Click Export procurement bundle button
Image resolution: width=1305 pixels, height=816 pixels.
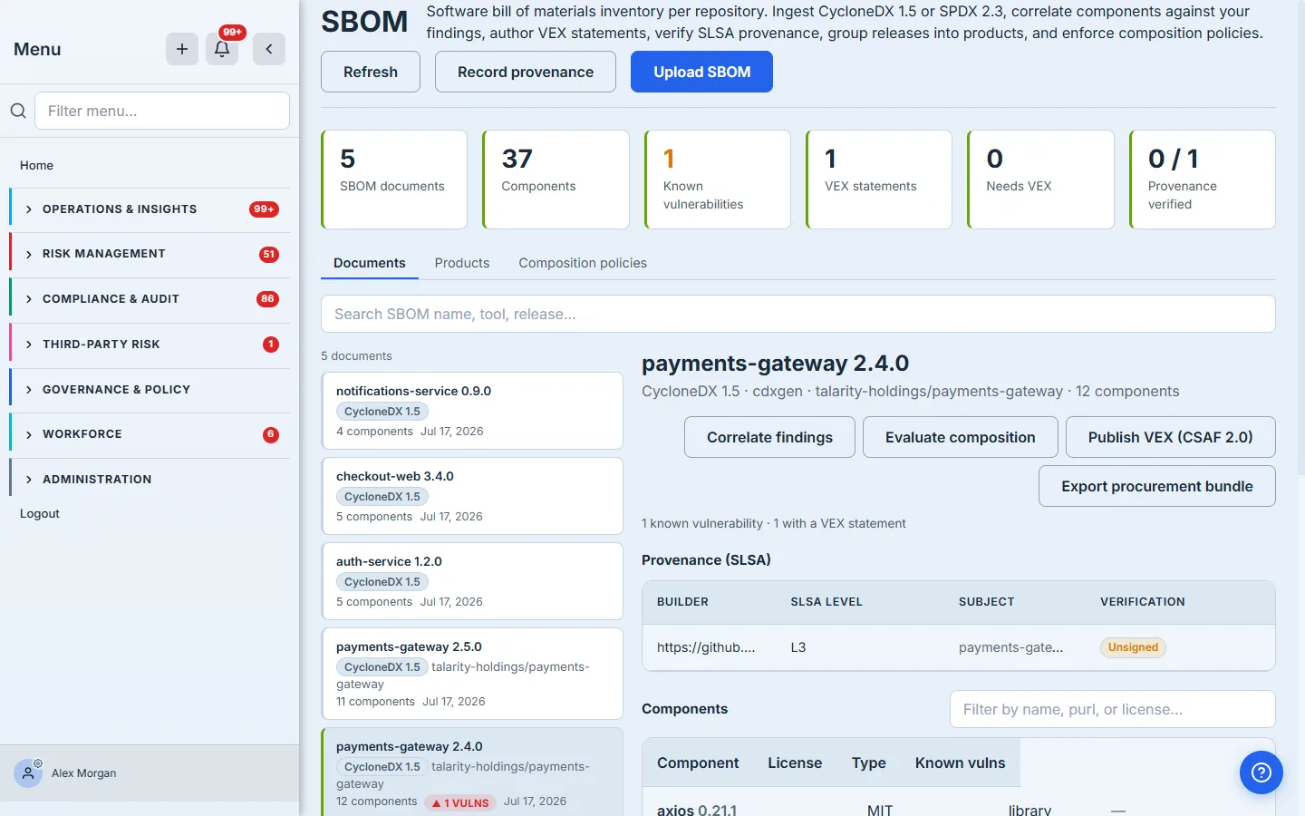click(1157, 486)
